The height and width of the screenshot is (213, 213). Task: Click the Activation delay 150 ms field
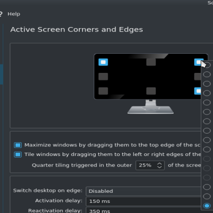143,201
